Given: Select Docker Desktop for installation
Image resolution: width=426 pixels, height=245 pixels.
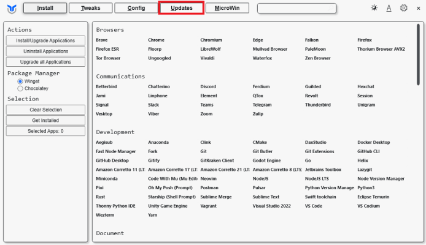Looking at the screenshot, I should pyautogui.click(x=373, y=142).
